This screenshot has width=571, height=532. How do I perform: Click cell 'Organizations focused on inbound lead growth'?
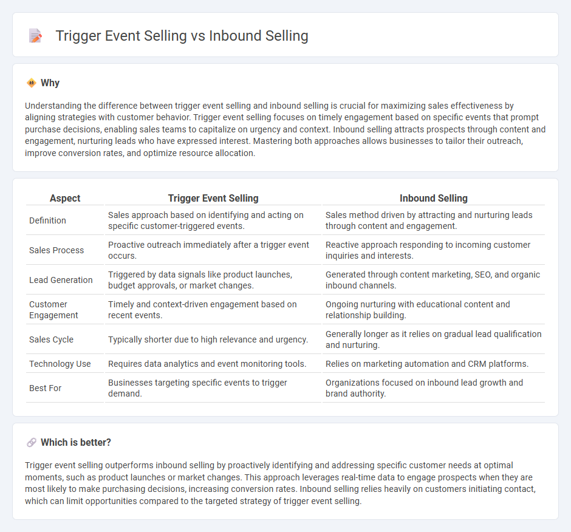[x=433, y=388]
